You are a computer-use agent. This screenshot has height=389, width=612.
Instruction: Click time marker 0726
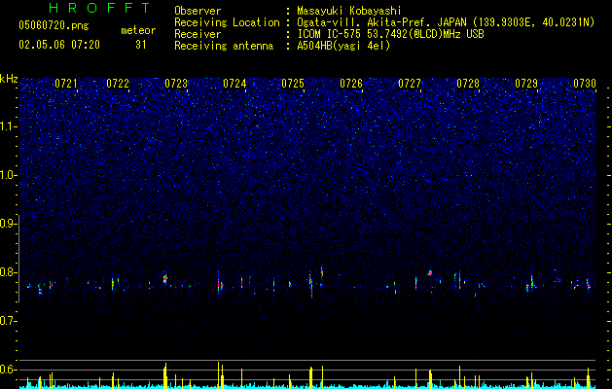click(351, 84)
